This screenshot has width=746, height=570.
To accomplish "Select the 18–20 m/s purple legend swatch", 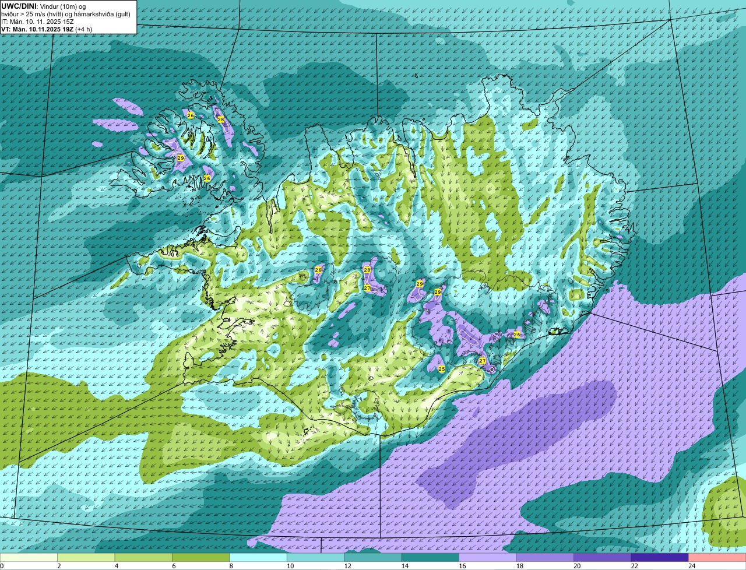I will 546,557.
